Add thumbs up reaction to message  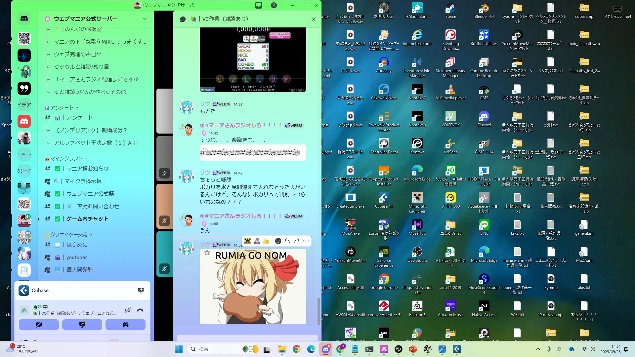click(x=266, y=241)
